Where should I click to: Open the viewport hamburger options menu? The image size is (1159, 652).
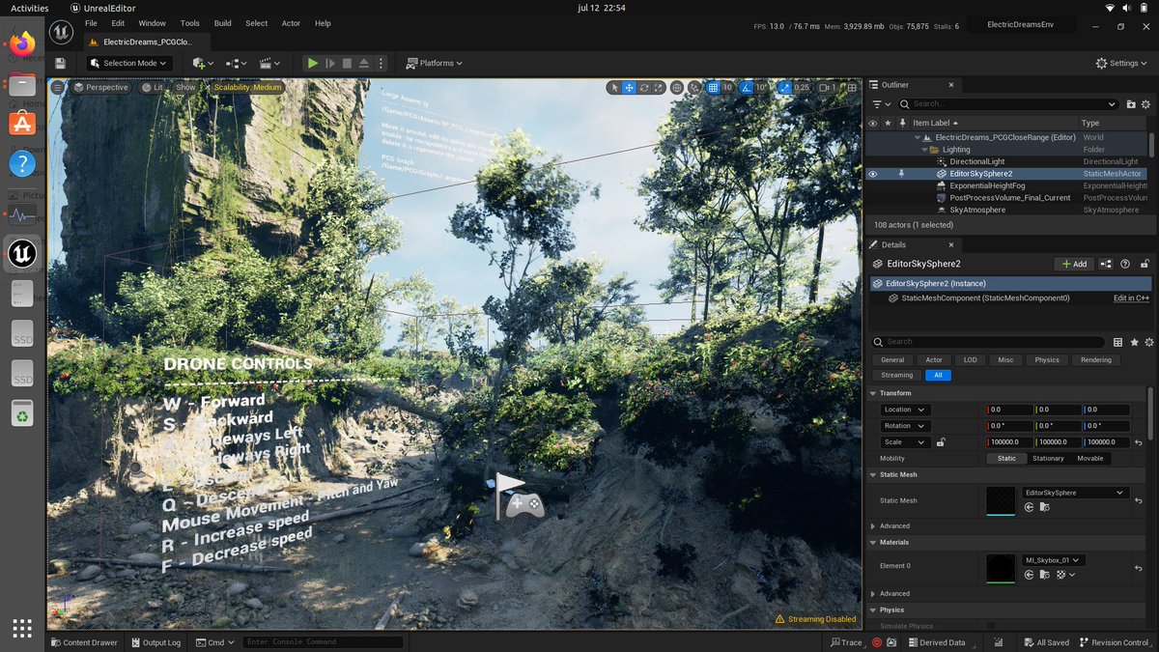(58, 87)
